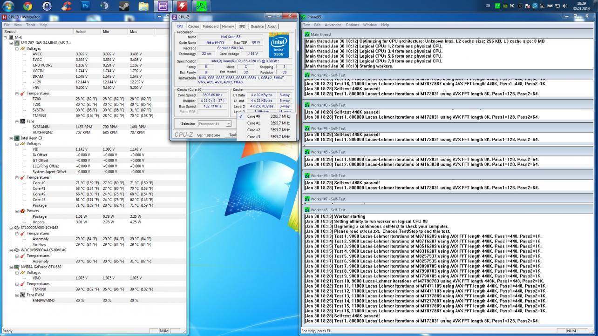Viewport: 598px width, 336px height.
Task: Click the Tools button in CPU-Z
Action: coord(231,135)
